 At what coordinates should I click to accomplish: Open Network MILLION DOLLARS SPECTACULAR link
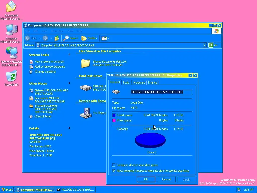tap(51, 92)
